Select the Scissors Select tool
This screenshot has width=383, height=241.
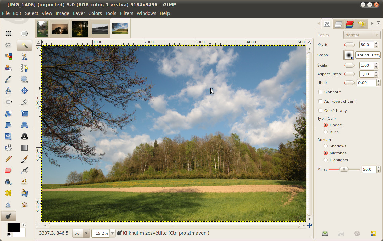pos(24,57)
